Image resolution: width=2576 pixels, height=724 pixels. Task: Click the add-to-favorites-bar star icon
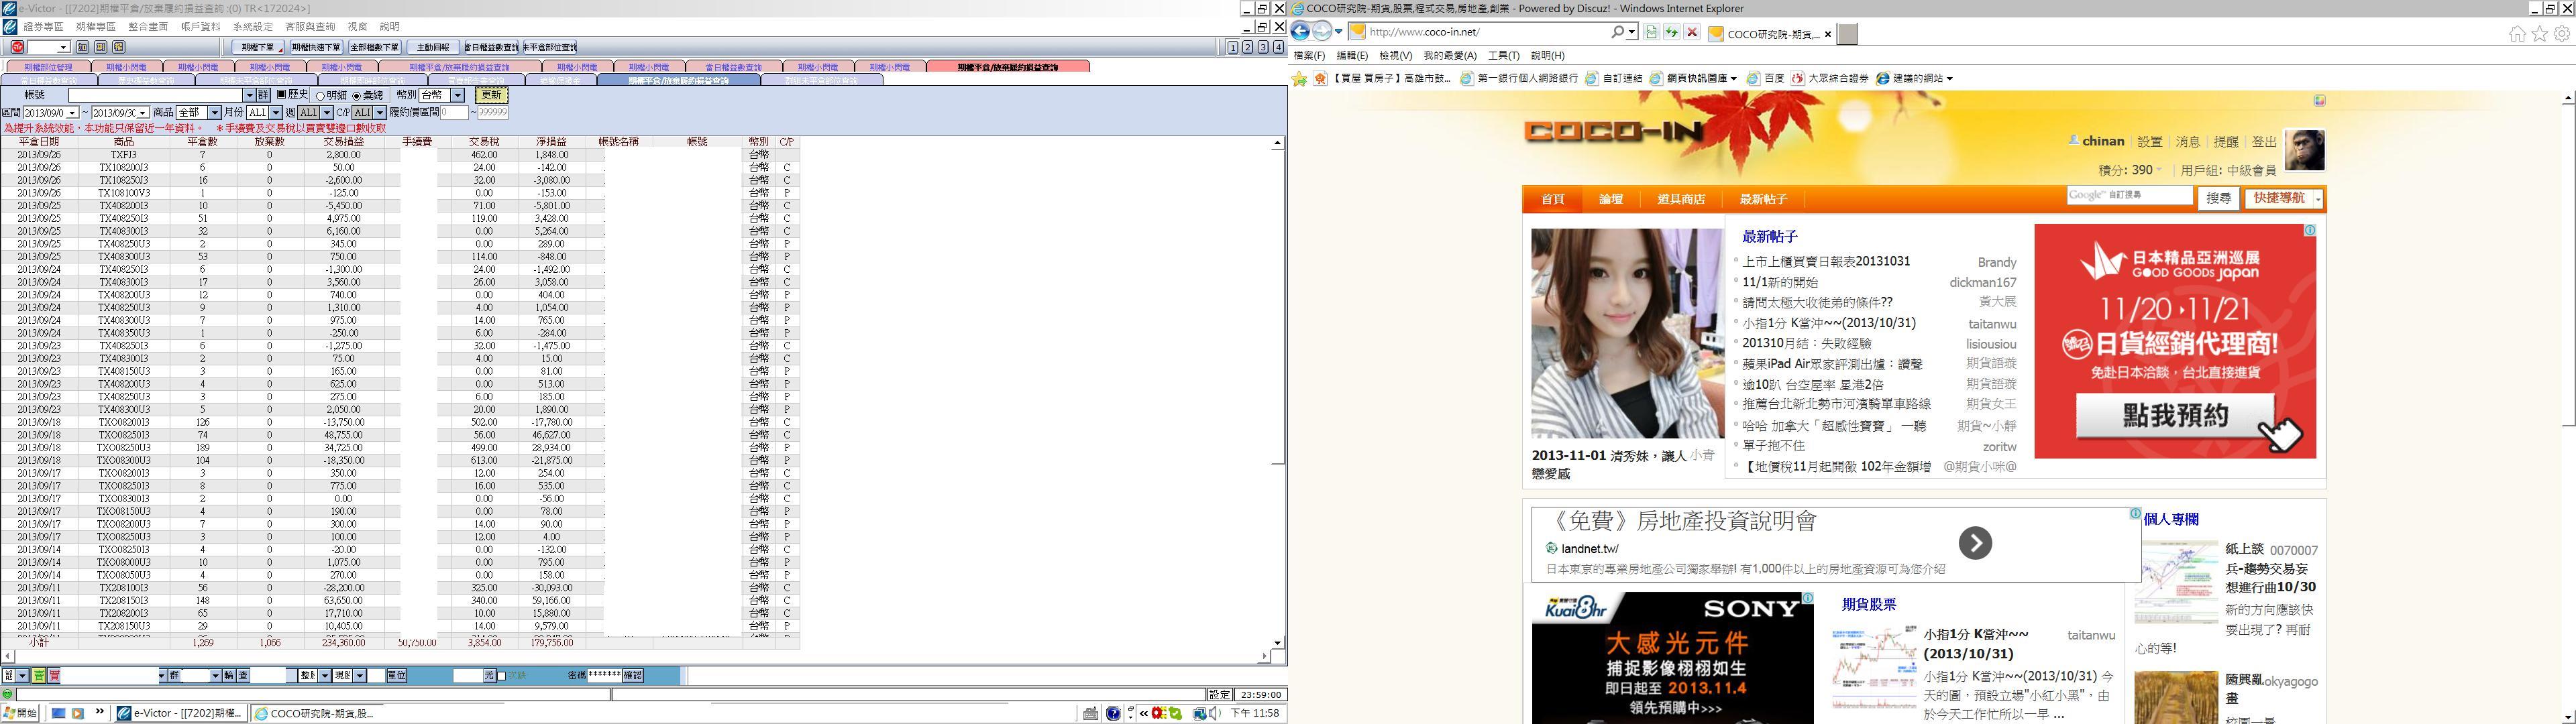(1300, 78)
